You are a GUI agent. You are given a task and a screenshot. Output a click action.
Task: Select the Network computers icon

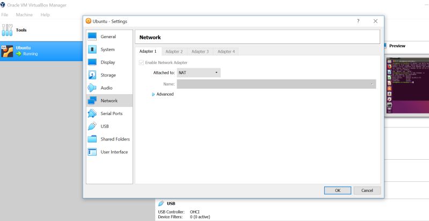pos(92,101)
